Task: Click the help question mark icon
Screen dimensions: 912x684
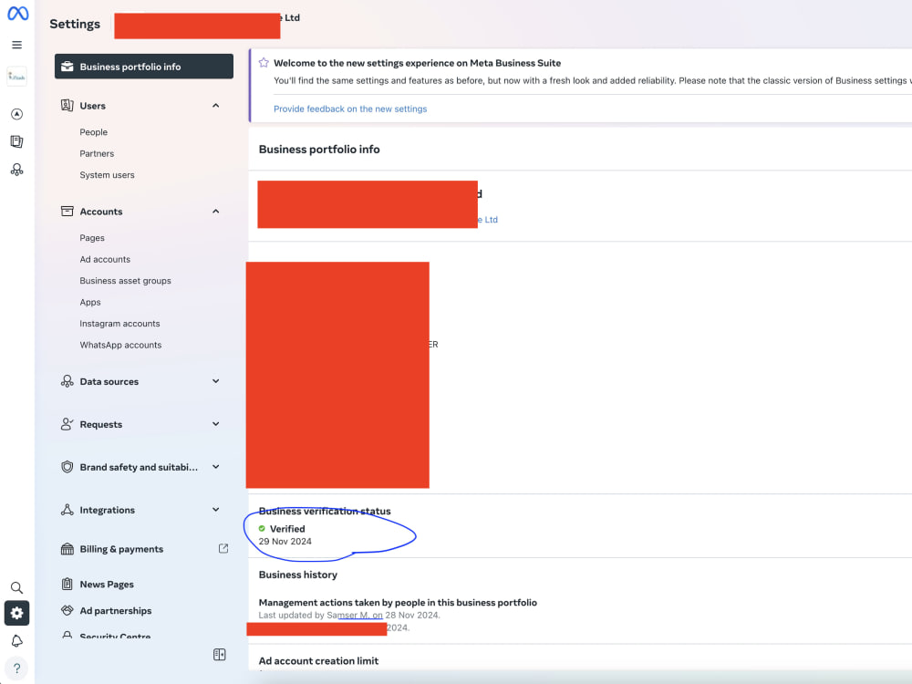Action: pyautogui.click(x=16, y=668)
